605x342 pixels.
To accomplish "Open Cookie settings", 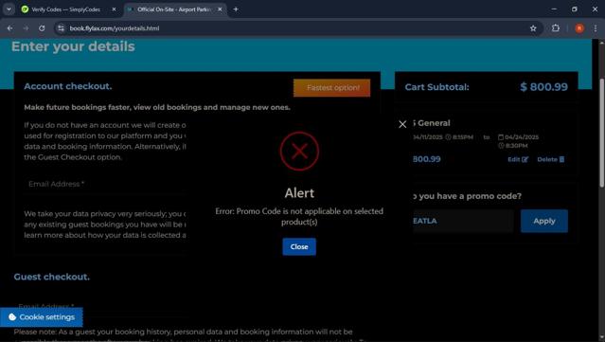I will pos(42,317).
